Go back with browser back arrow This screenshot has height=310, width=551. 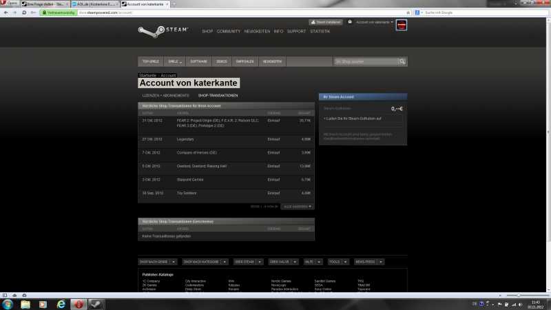[x=6, y=12]
